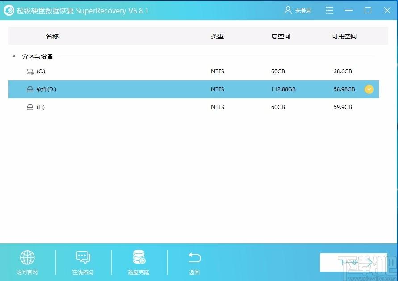Select the (E:) drive row
The image size is (398, 281).
[x=194, y=107]
